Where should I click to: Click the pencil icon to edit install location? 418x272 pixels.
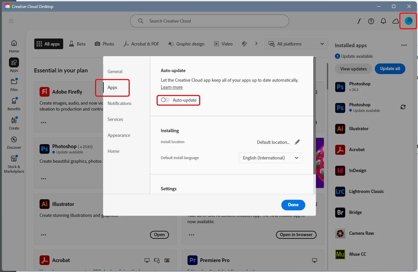pyautogui.click(x=297, y=142)
